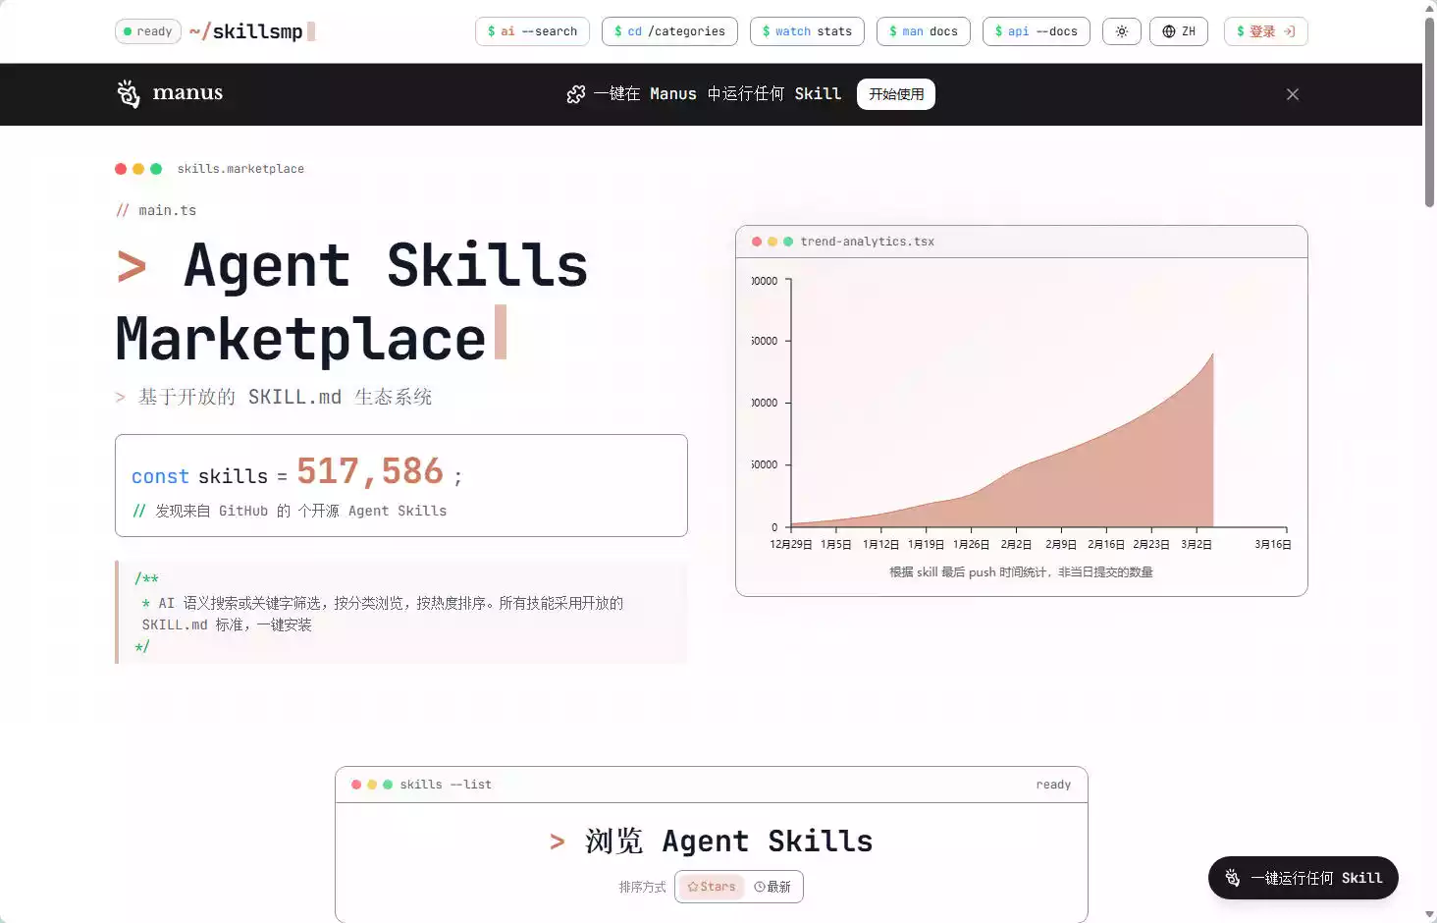Viewport: 1437px width, 923px height.
Task: Click the ready badge beside the skillsmp logo
Action: point(148,31)
